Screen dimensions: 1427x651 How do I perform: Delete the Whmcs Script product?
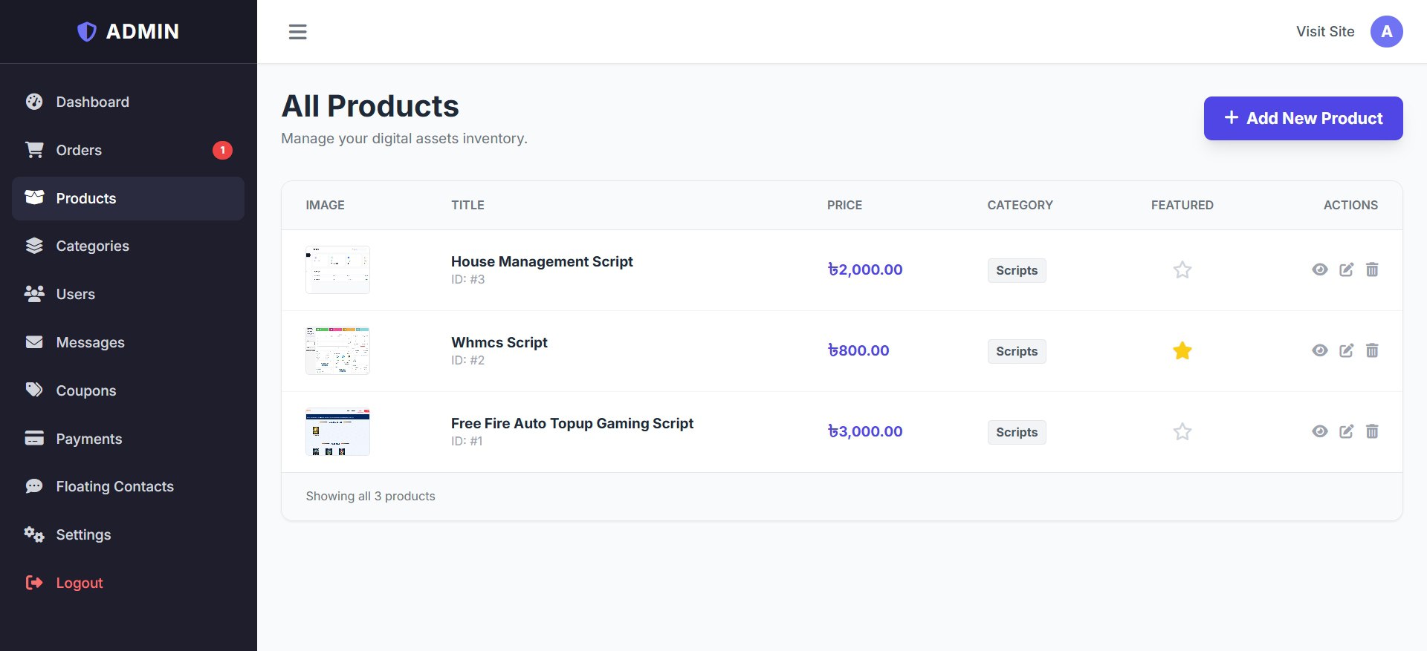pyautogui.click(x=1372, y=350)
